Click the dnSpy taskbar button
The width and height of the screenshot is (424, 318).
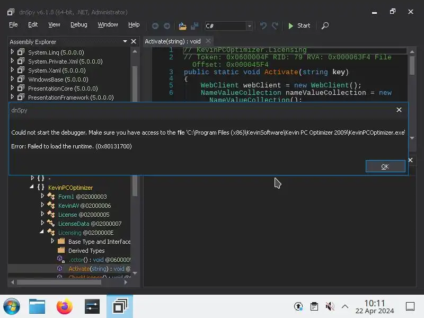[120, 306]
